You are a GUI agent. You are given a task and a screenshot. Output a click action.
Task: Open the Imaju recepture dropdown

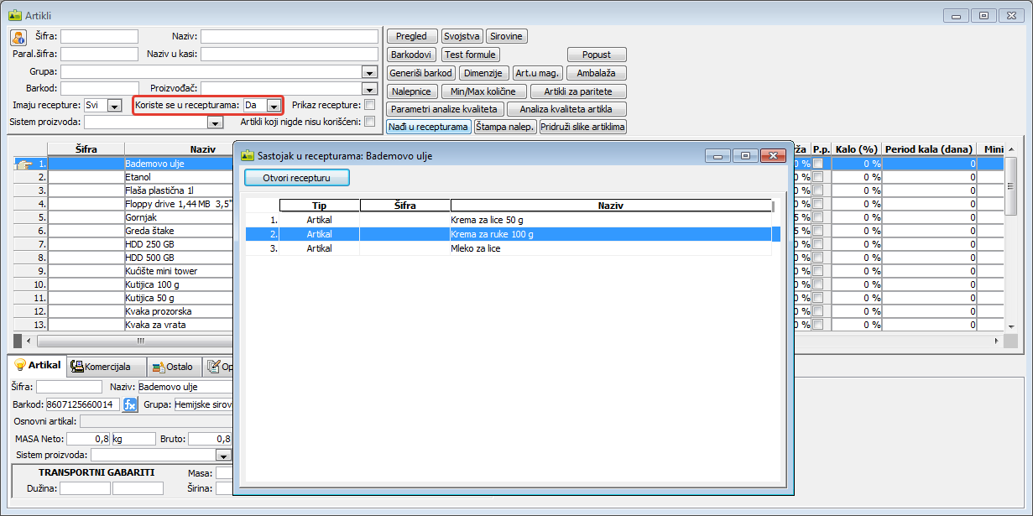tap(114, 106)
